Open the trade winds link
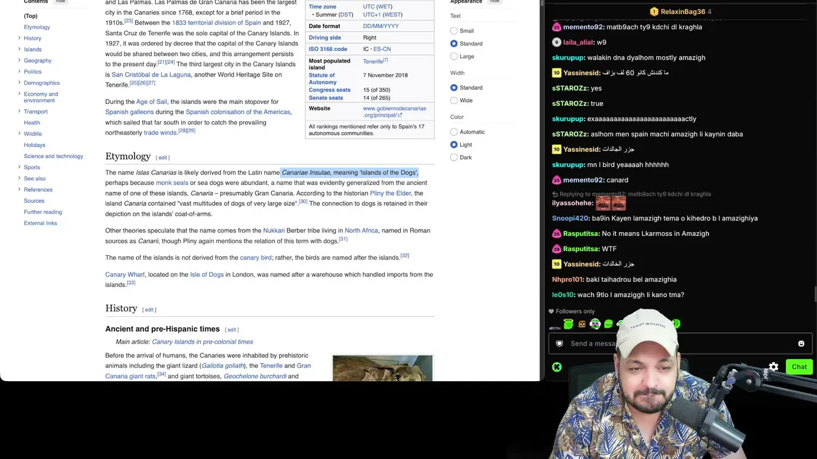Viewport: 817px width, 459px height. point(160,133)
